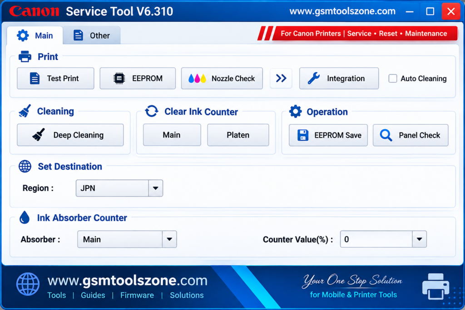Click EEPROM Save button
This screenshot has height=310, width=465.
tap(328, 135)
